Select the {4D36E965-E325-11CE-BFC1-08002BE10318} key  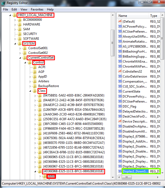point(73,157)
